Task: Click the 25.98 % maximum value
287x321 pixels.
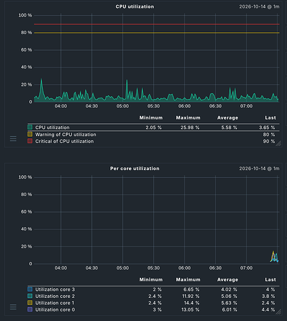Action: click(190, 128)
